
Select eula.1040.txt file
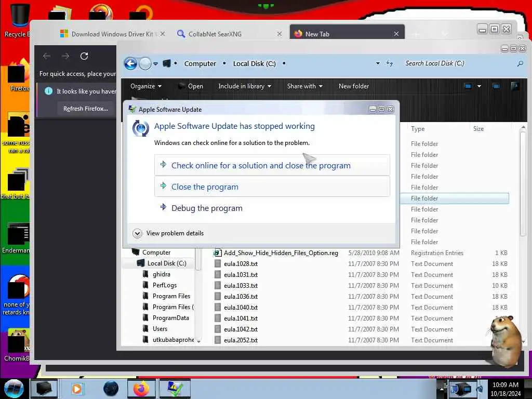click(x=241, y=307)
